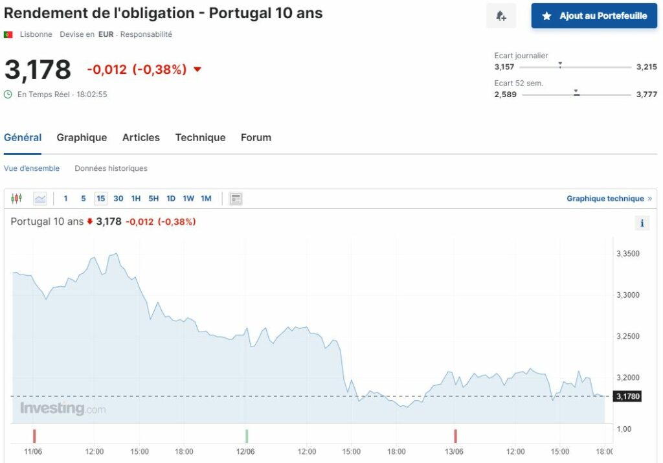Click the red event marker at 11/06
Screen dimensions: 663x463
click(x=34, y=436)
